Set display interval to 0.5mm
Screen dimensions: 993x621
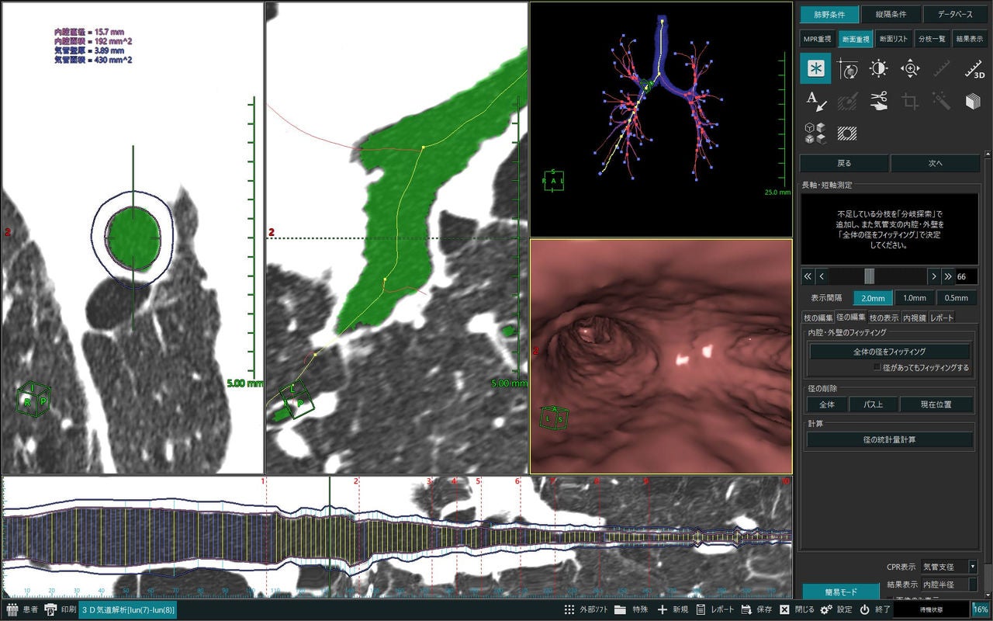pos(956,297)
